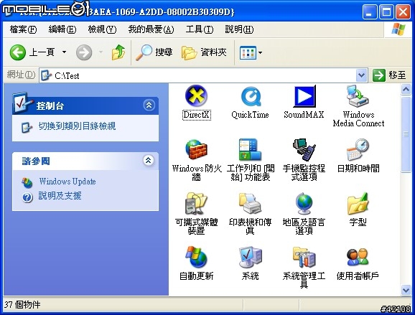Click the 說明及支援 link
Image resolution: width=415 pixels, height=315 pixels.
60,196
